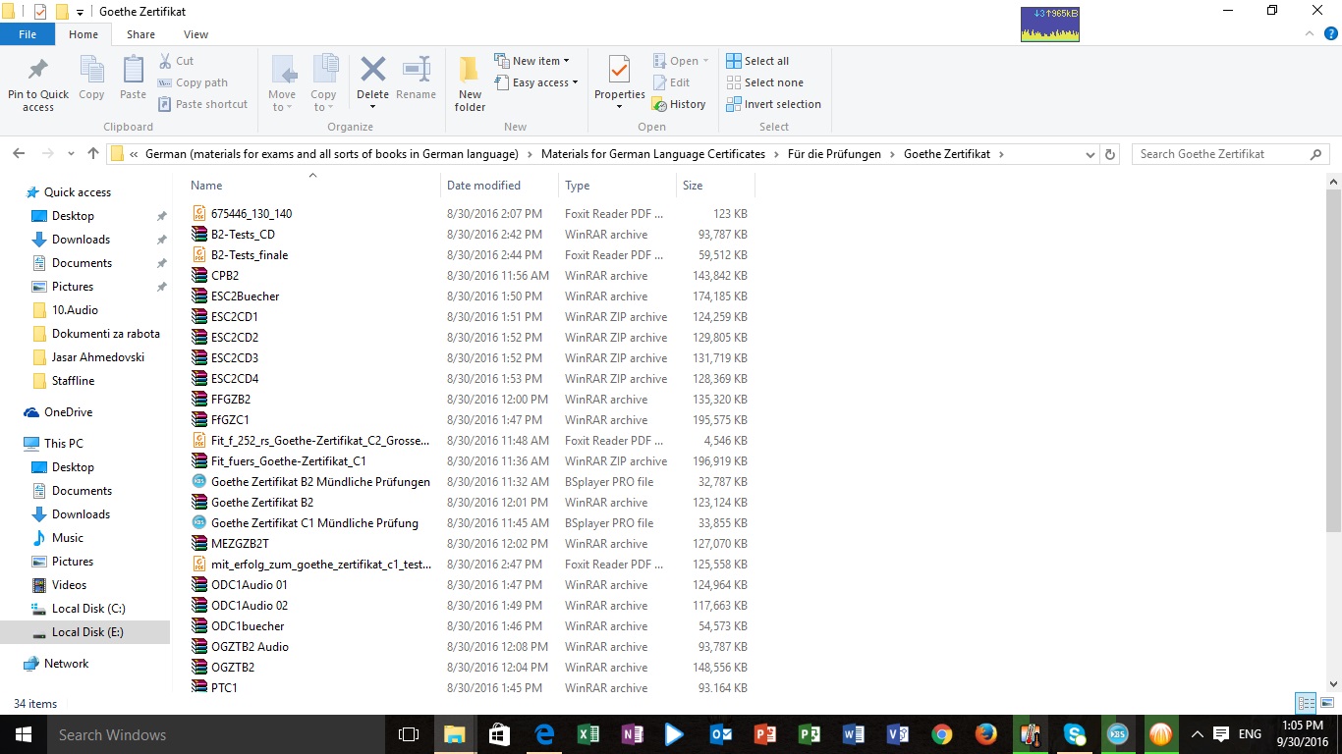Viewport: 1342px width, 754px height.
Task: Click Search Windows taskbar box
Action: click(216, 734)
